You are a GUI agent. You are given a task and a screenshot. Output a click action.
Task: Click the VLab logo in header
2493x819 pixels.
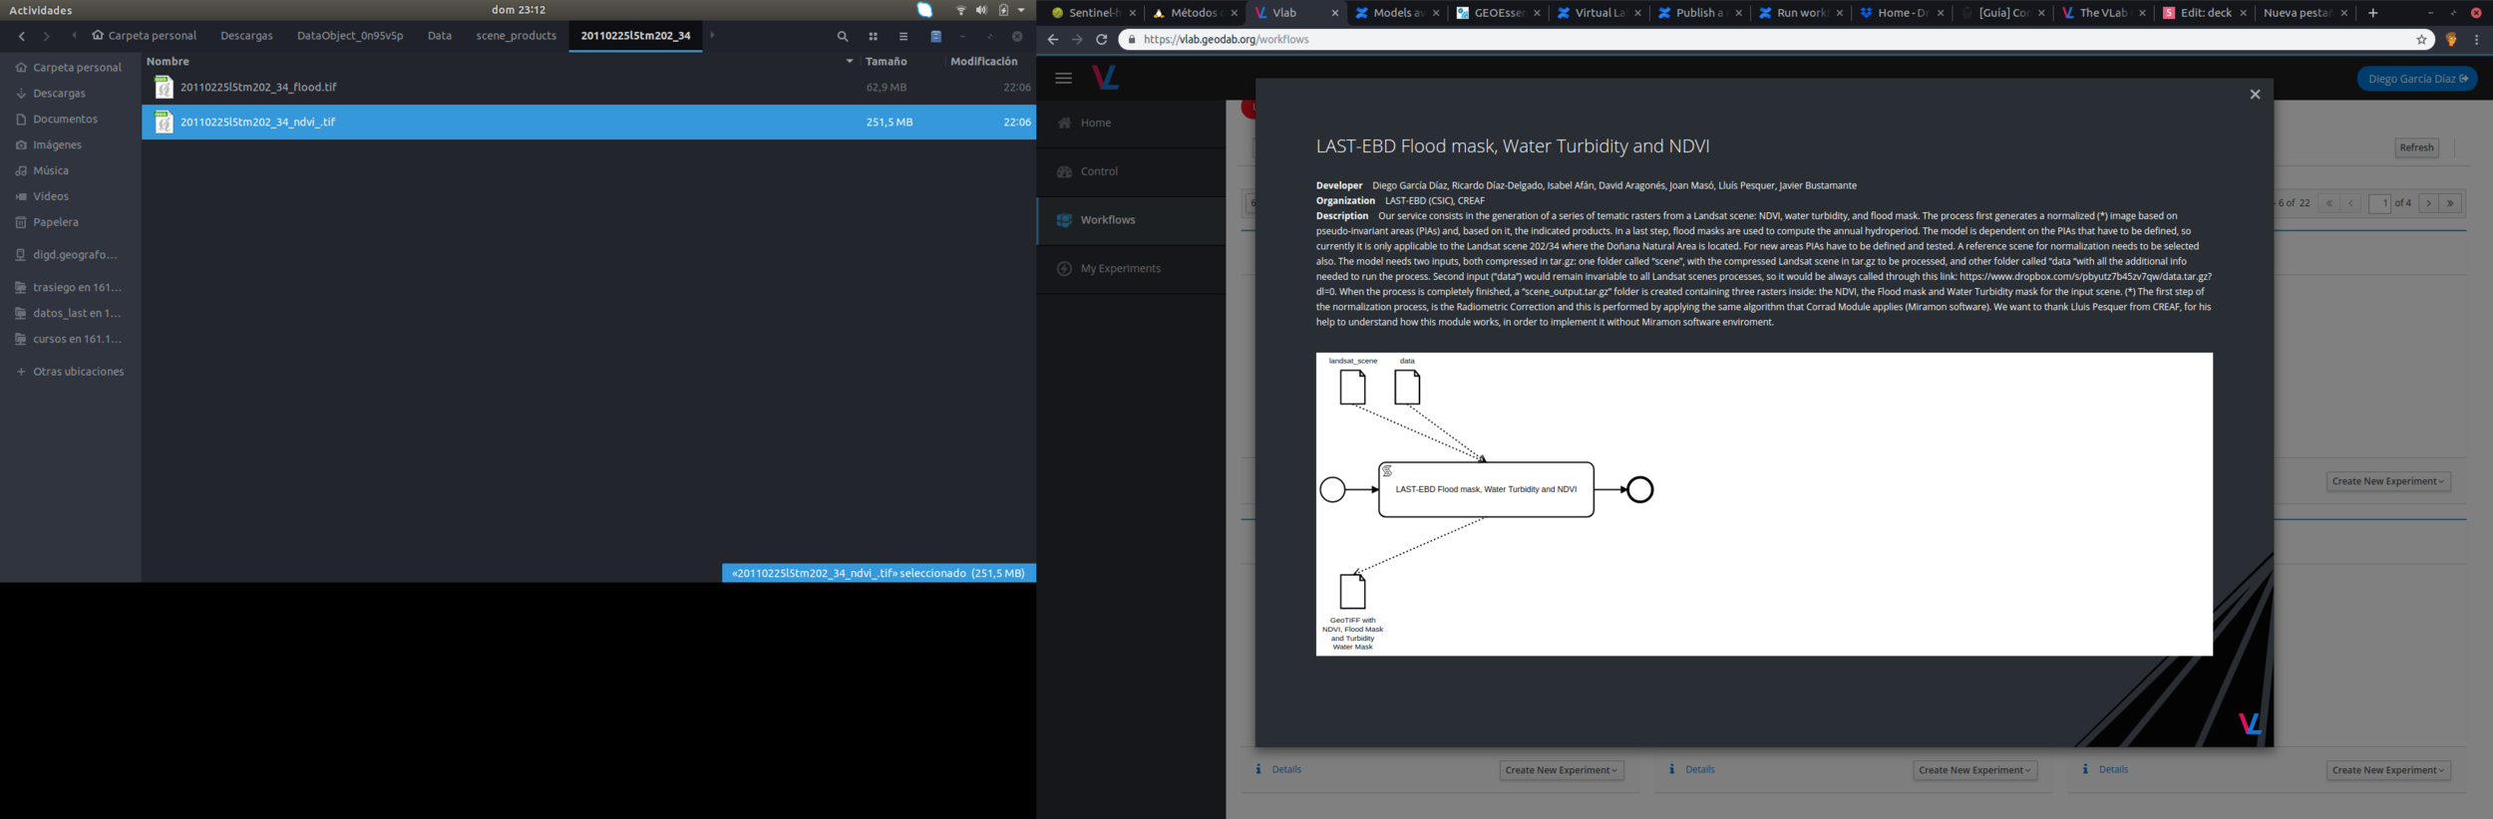coord(1105,77)
